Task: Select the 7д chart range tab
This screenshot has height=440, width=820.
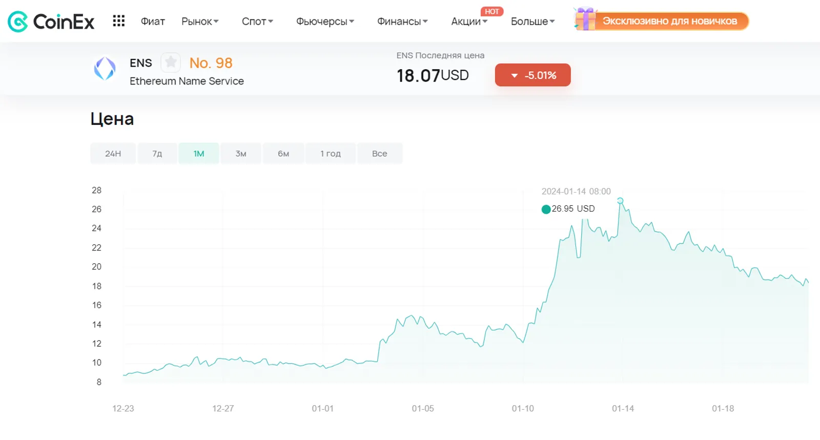Action: coord(157,154)
